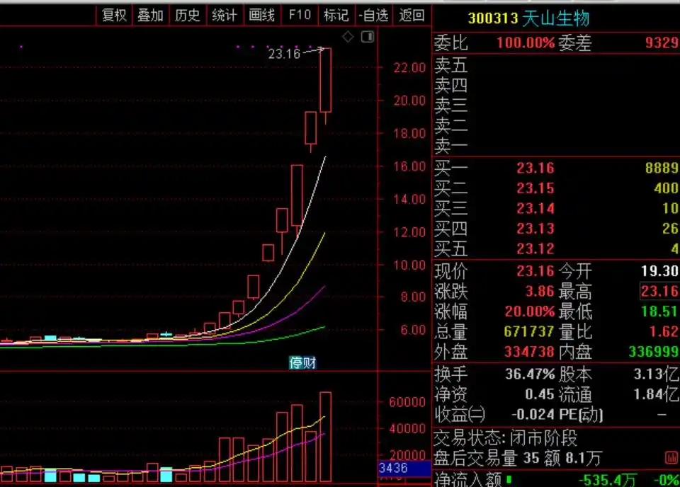Click the 卖五 ask row label

[x=451, y=65]
